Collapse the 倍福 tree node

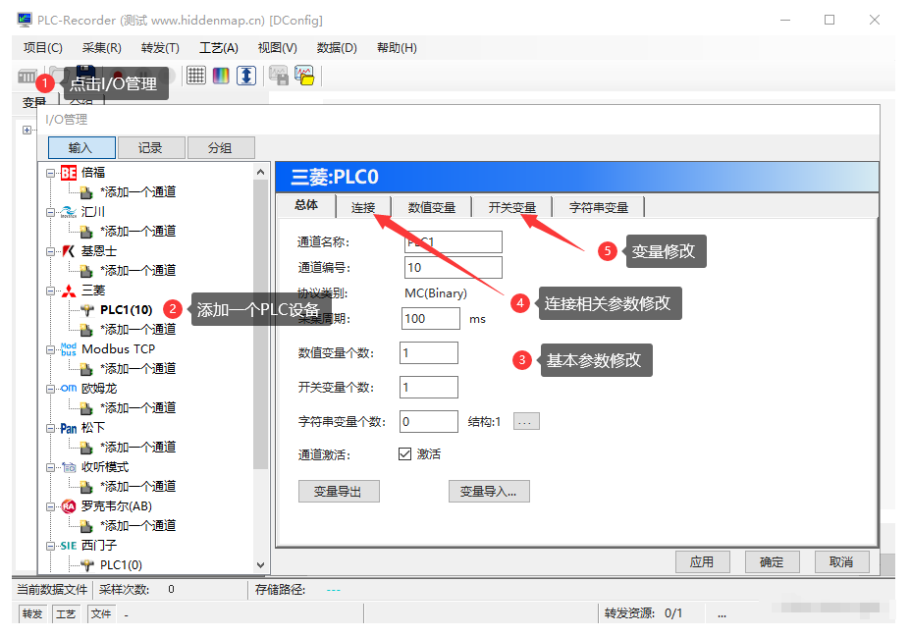coord(50,173)
